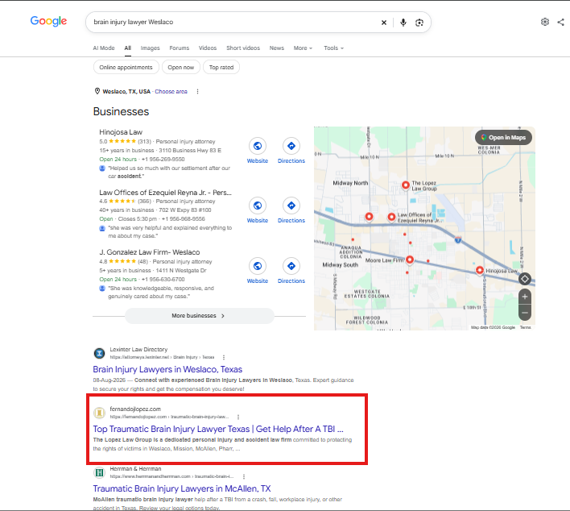Toggle the Open now filter chip
This screenshot has width=570, height=511.
pyautogui.click(x=180, y=68)
